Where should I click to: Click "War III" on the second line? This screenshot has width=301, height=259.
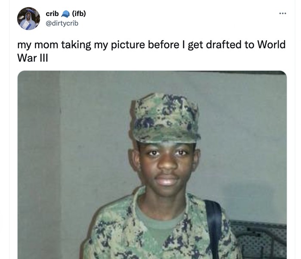pos(33,58)
